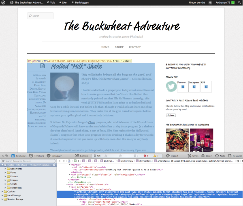Screen dimensions: 243x206
Task: Expand the Stylesheets folder
Action: tap(5, 188)
